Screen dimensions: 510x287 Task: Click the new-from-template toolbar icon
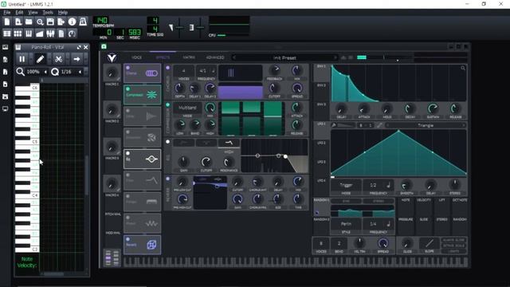point(18,22)
